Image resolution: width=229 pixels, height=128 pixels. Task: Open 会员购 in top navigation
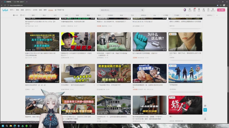coord(35,10)
